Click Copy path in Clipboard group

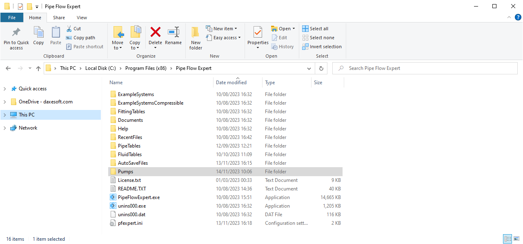[x=80, y=38]
